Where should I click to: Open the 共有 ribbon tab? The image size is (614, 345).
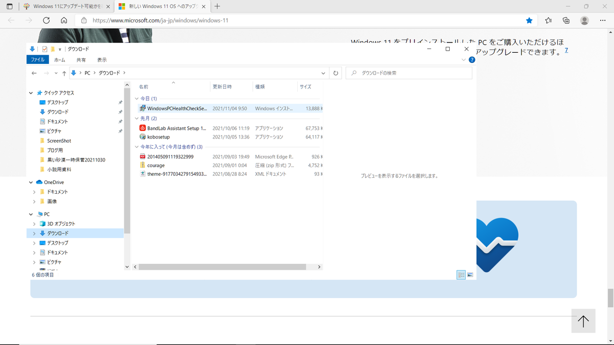click(x=81, y=60)
